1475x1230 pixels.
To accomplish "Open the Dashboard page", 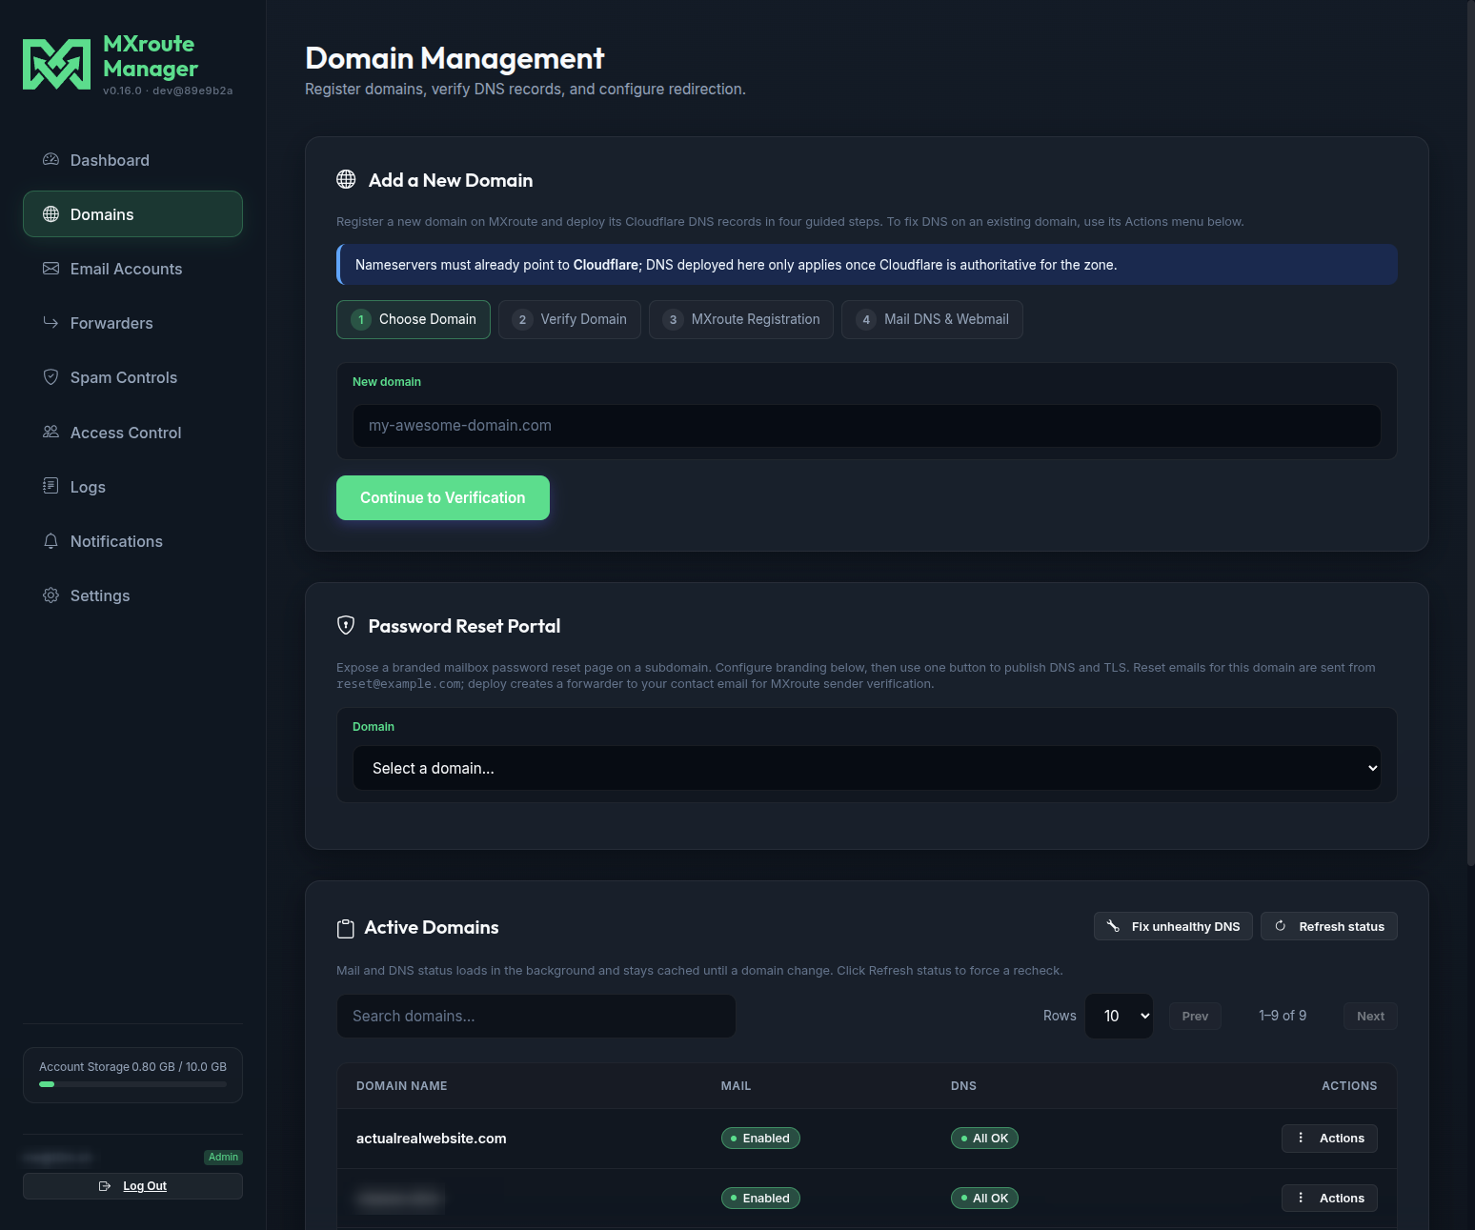I will pyautogui.click(x=132, y=160).
